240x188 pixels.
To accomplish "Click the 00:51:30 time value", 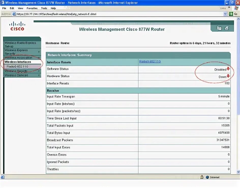I will pyautogui.click(x=224, y=118).
